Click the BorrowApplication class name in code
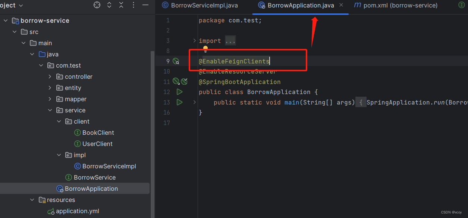The width and height of the screenshot is (468, 218). (279, 92)
